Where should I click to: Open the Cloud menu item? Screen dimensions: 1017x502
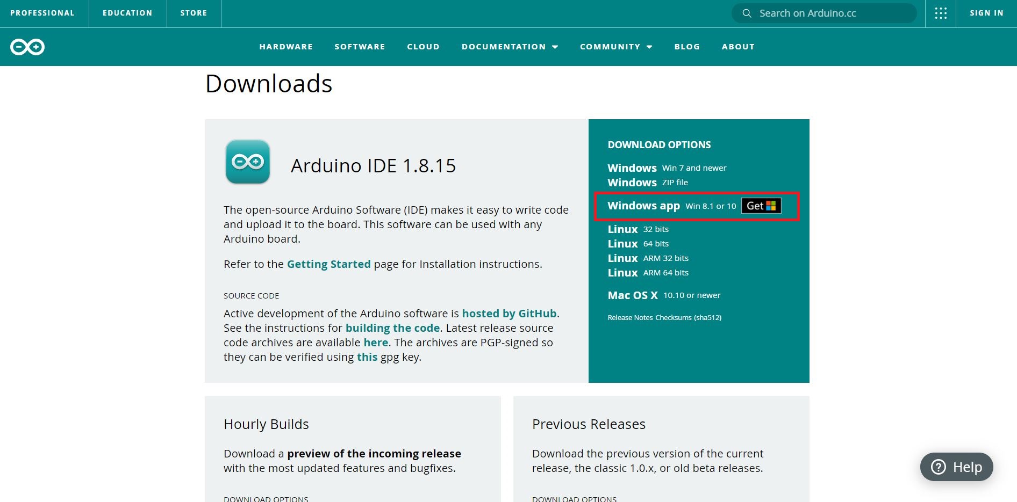tap(423, 47)
